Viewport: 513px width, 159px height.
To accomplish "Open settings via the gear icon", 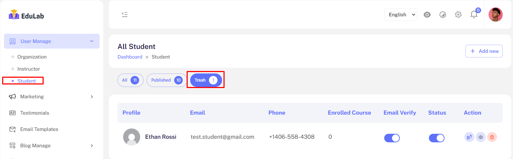I will point(458,15).
